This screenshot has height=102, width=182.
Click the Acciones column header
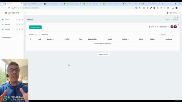tap(169, 39)
